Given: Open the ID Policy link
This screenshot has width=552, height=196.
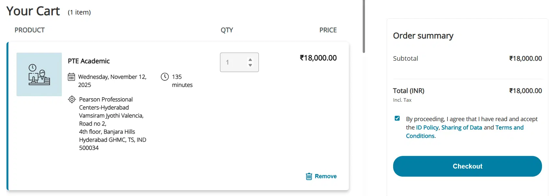Looking at the screenshot, I should [x=427, y=128].
